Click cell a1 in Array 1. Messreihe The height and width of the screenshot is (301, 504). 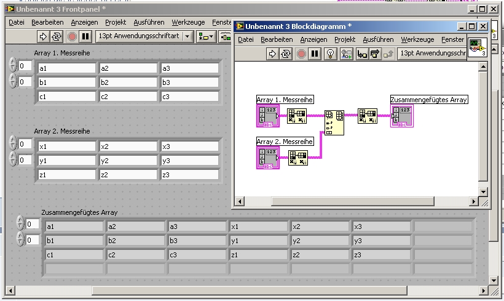66,68
